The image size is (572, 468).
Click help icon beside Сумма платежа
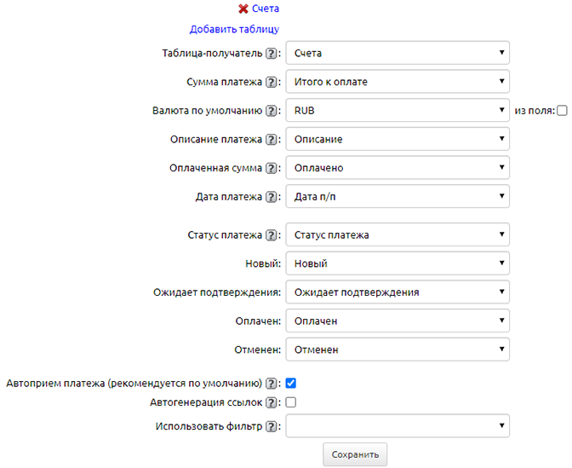point(272,83)
